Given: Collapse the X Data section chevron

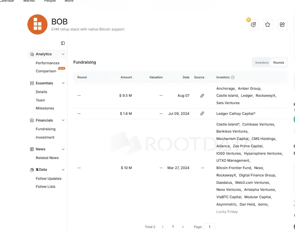Looking at the screenshot, I should click(x=63, y=170).
